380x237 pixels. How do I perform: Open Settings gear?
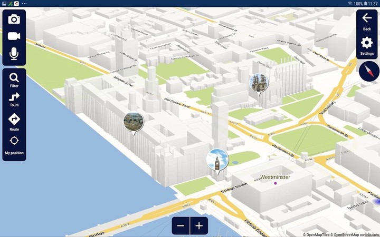[x=367, y=46]
